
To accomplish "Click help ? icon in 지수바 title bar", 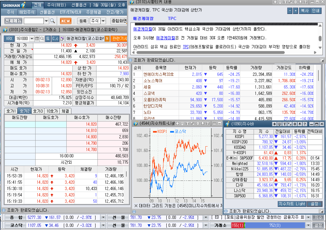I will coord(305,124).
